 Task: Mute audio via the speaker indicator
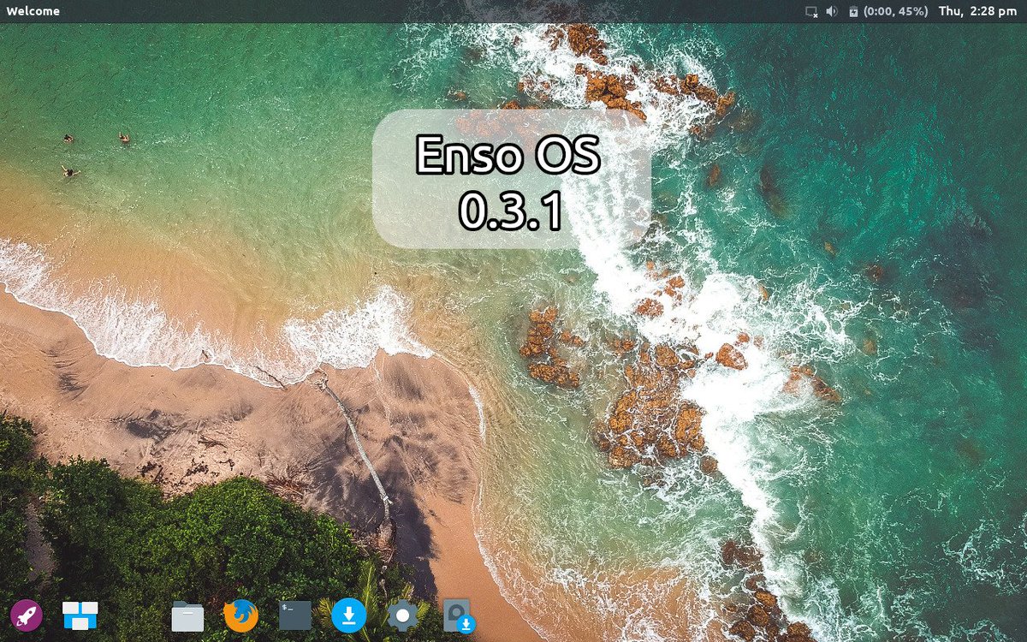pos(830,11)
